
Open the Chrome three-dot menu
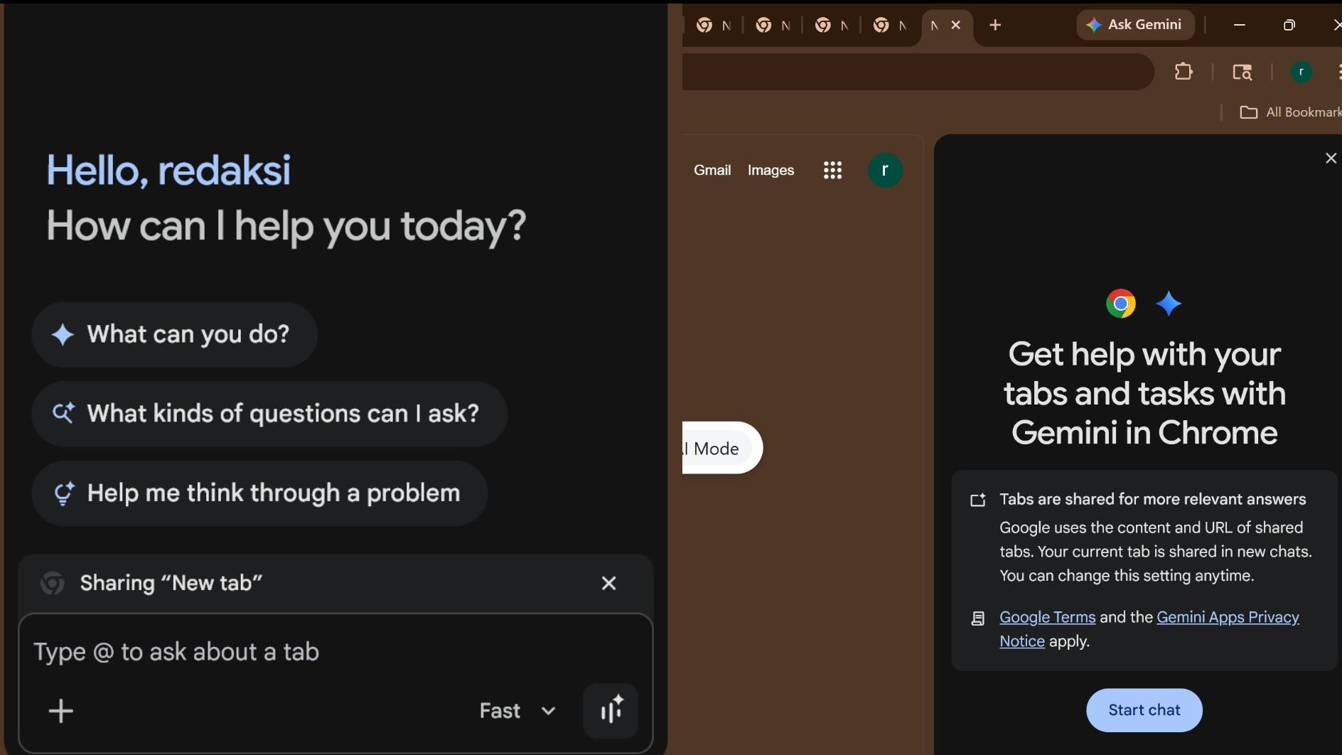coord(1339,72)
